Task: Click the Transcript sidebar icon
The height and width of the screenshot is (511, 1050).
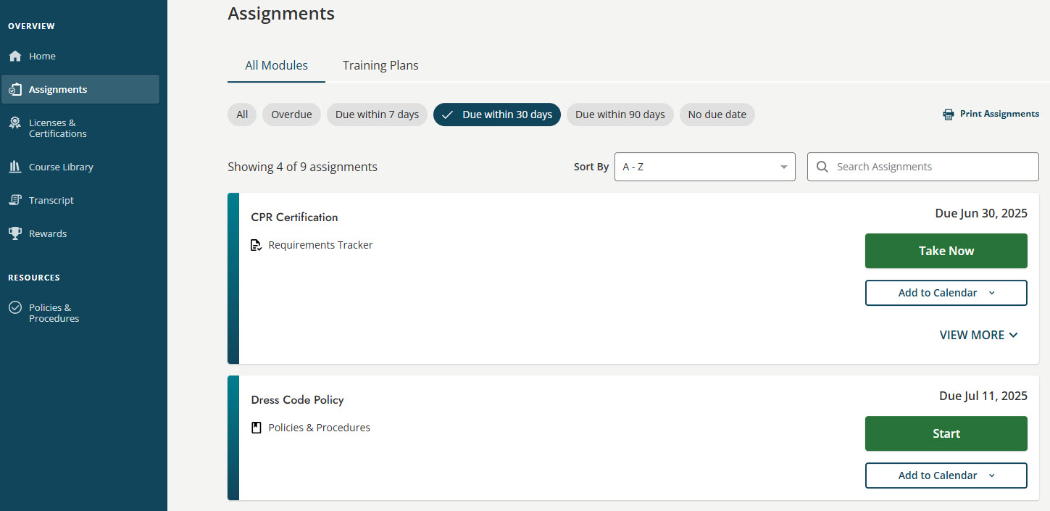Action: click(x=15, y=200)
